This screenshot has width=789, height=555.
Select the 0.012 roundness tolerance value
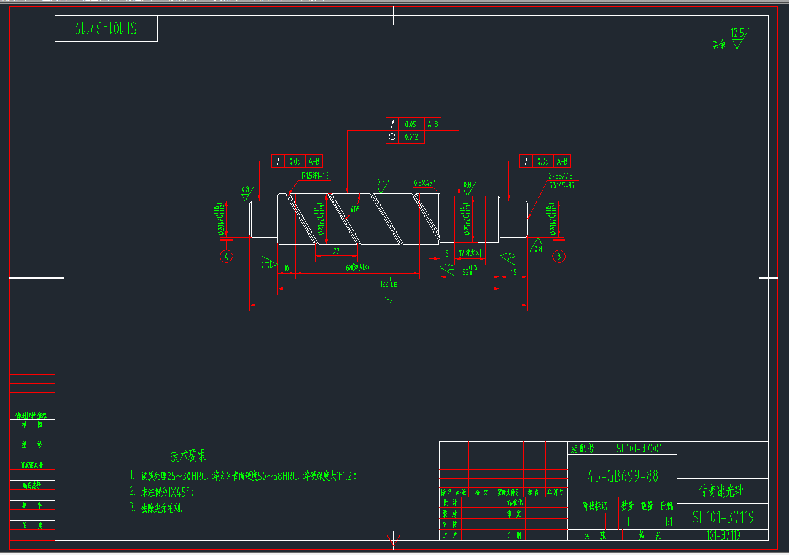411,137
